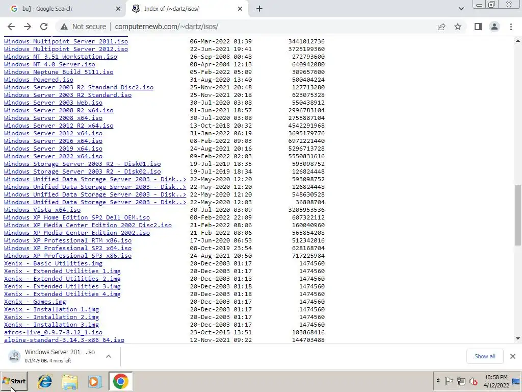
Task: Open Windows Neptune Build 5111.iso link
Action: pos(59,72)
